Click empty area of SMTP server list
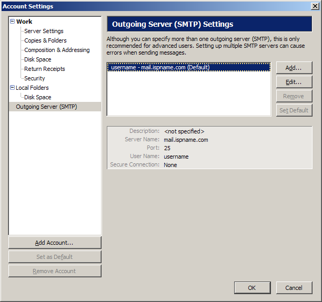This screenshot has height=302, width=322. [x=188, y=97]
